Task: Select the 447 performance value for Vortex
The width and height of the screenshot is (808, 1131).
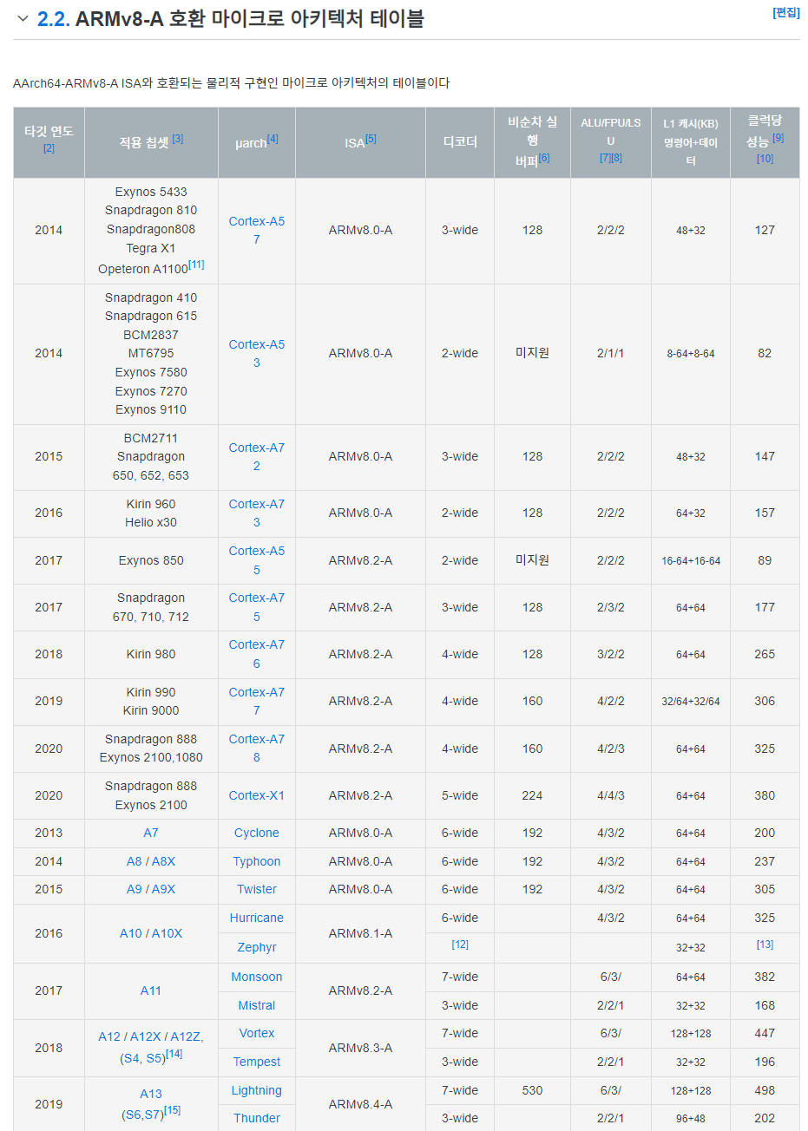Action: coord(765,1033)
